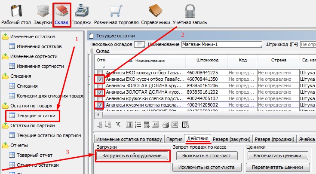Toggle the Несколько складов checkbox
Screen dimensions: 316x174
139,44
